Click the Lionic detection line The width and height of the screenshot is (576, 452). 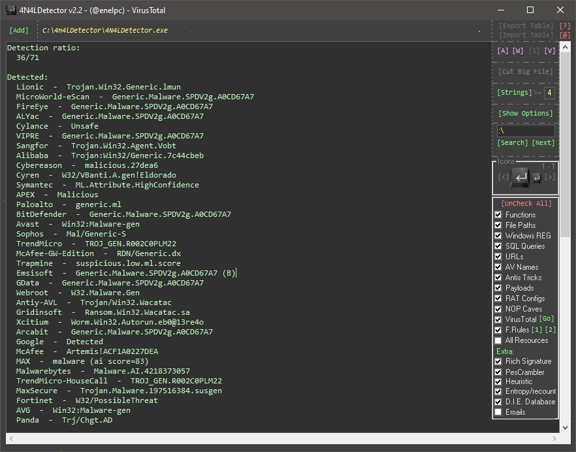click(x=99, y=87)
